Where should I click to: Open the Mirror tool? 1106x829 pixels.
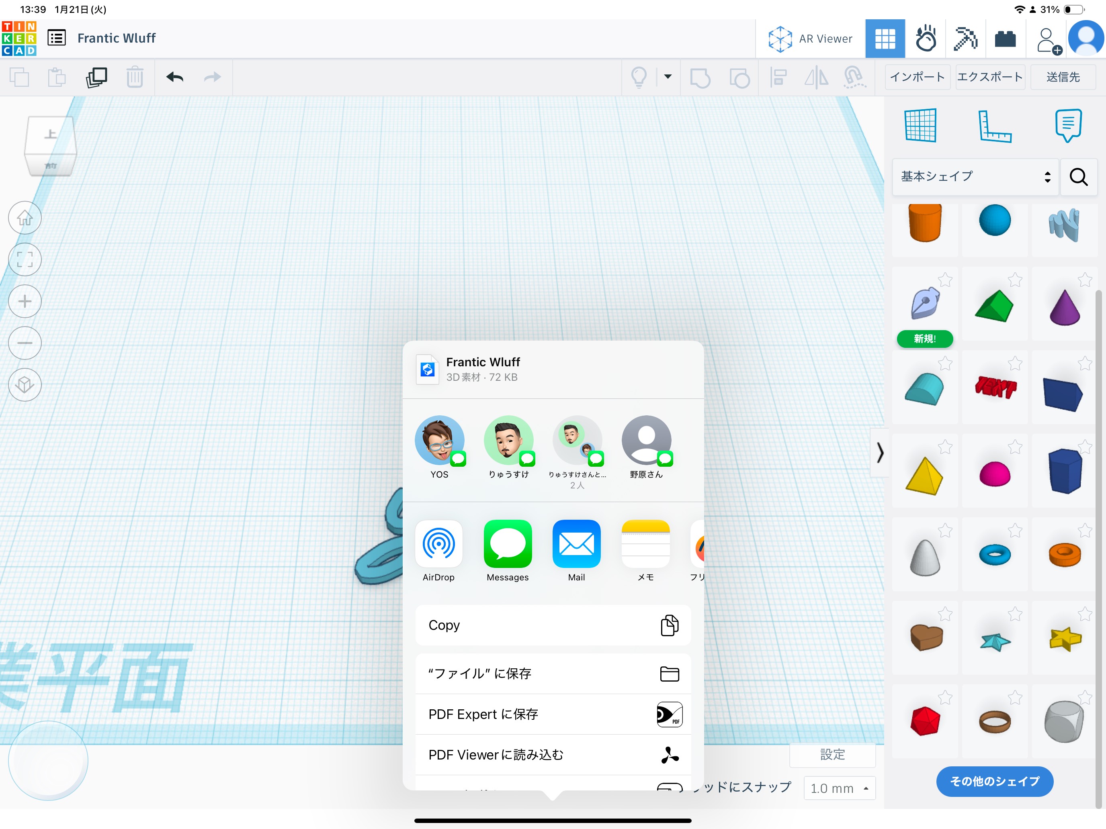tap(816, 77)
